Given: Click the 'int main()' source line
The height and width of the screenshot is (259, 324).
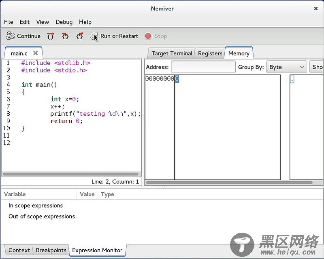Looking at the screenshot, I should [x=39, y=85].
